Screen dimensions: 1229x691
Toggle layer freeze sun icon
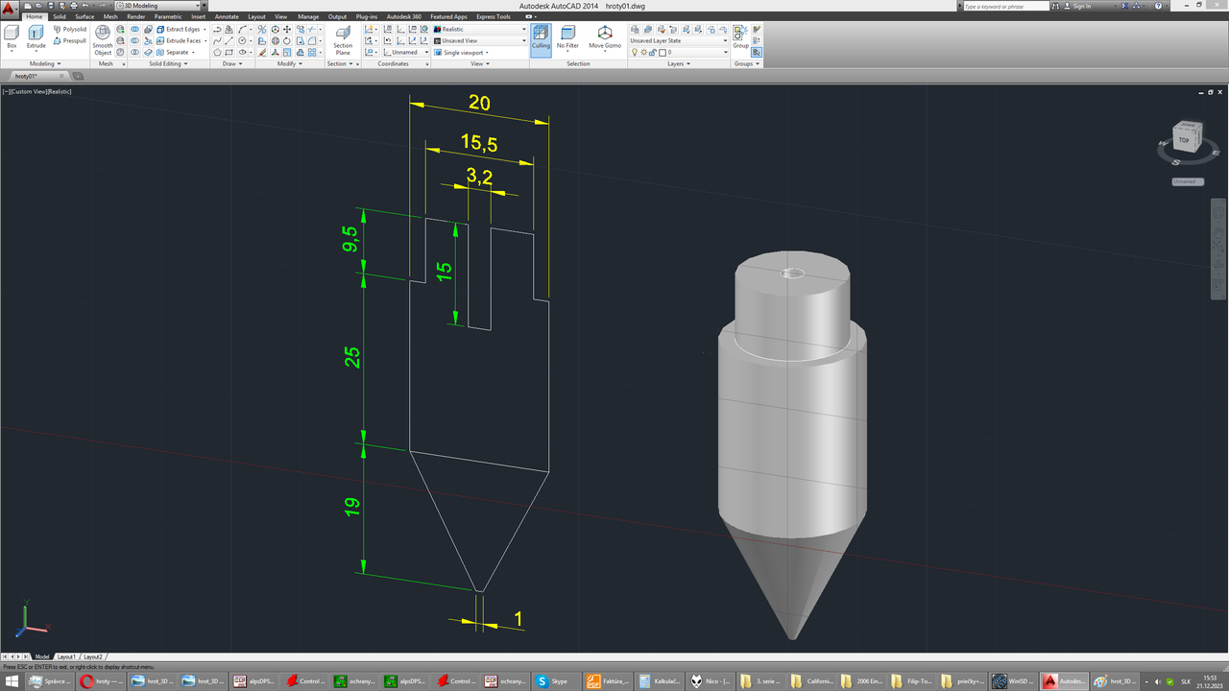[643, 53]
